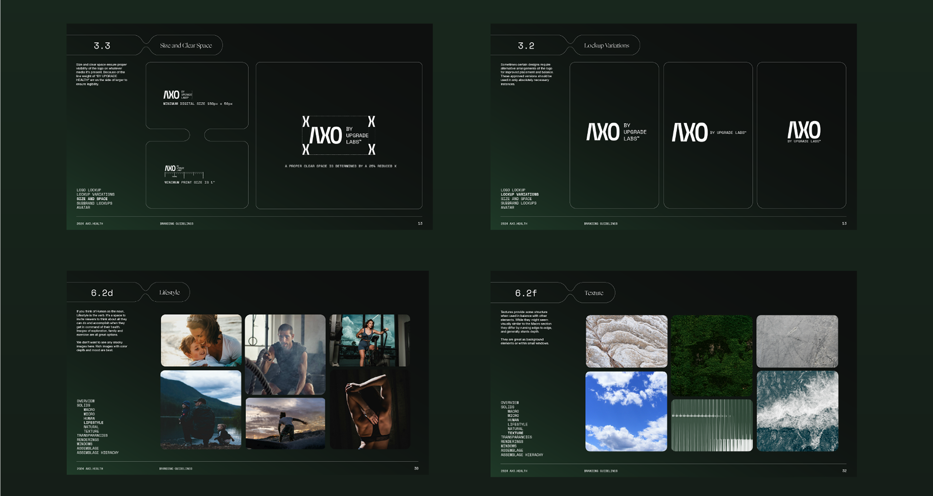
Task: Click 'AVATAR' in slide 3.3 list
Action: pos(83,208)
